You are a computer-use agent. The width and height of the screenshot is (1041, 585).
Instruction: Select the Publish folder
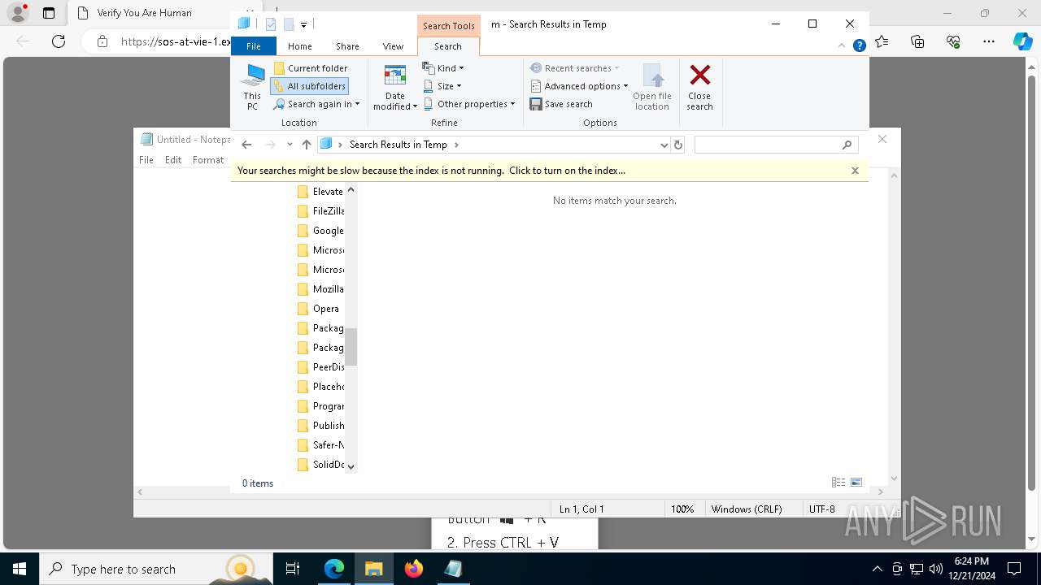[320, 426]
